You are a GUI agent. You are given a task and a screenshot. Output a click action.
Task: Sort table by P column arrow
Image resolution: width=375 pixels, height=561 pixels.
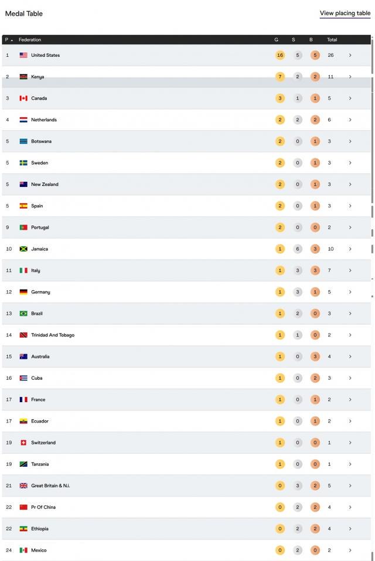(12, 40)
